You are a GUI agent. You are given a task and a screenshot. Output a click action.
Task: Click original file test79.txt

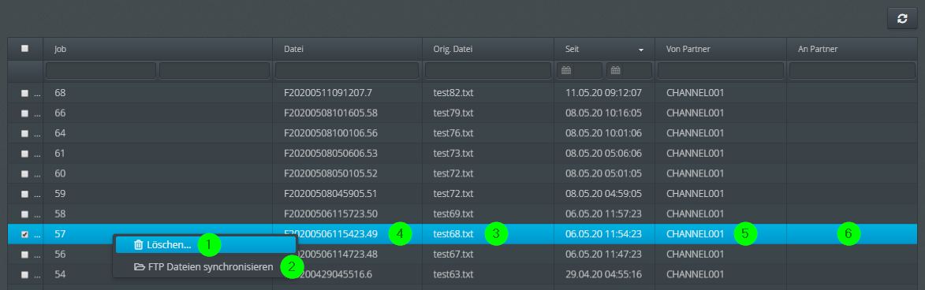click(453, 113)
